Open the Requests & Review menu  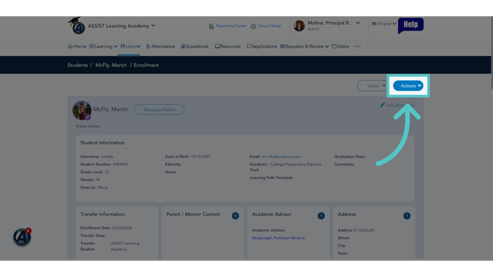click(305, 46)
